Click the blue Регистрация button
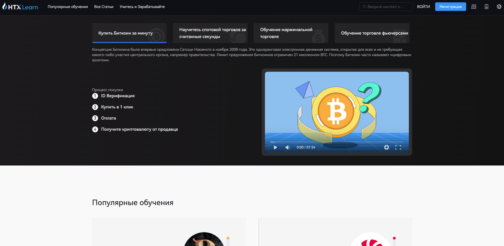 pyautogui.click(x=450, y=7)
